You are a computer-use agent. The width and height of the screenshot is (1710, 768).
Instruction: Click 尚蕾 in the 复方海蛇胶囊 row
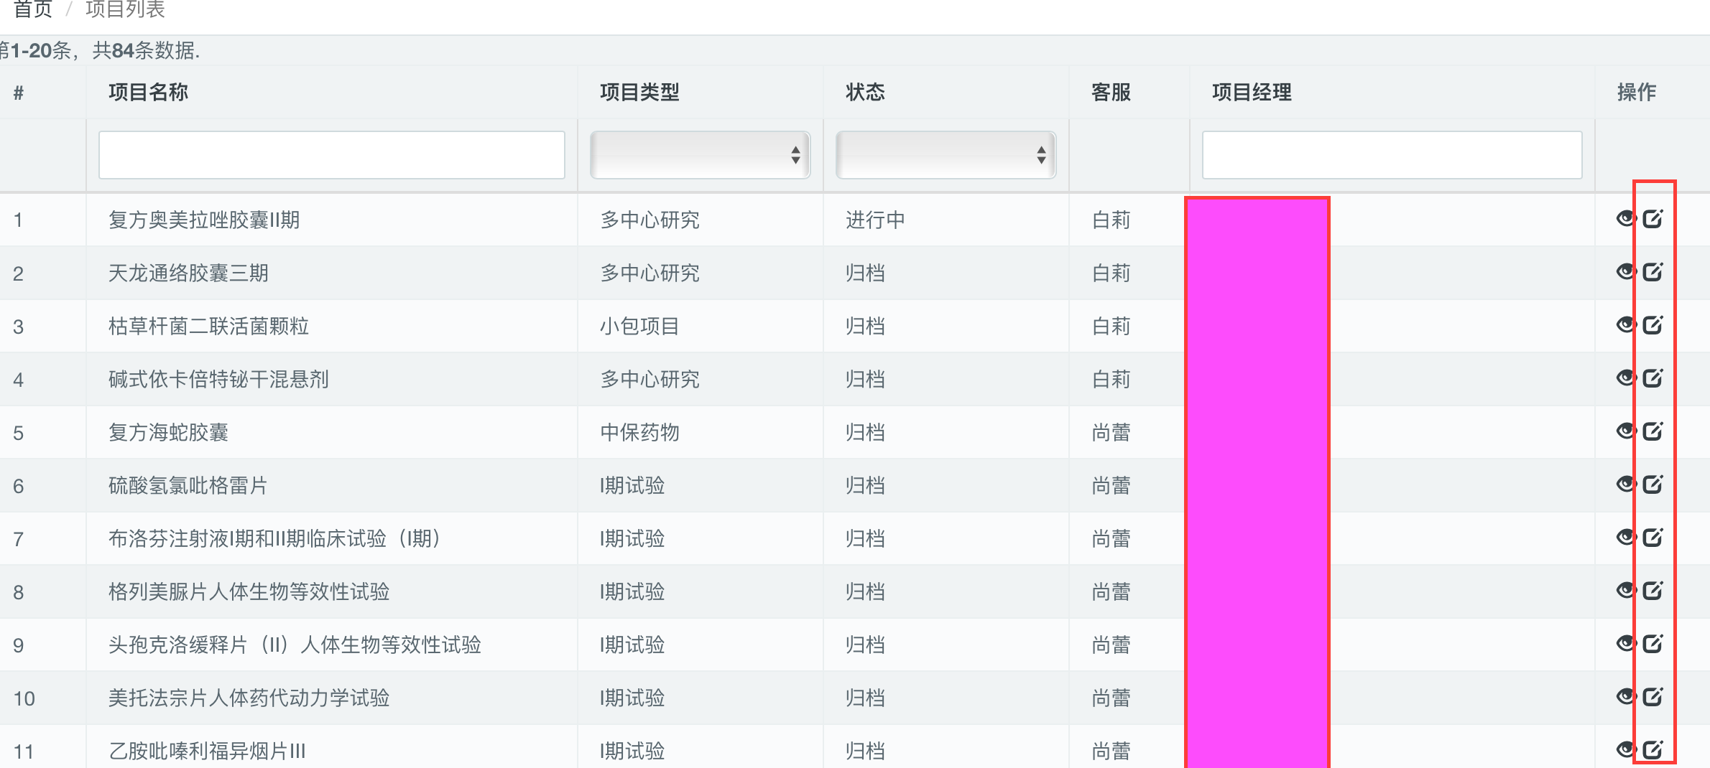click(x=1111, y=432)
